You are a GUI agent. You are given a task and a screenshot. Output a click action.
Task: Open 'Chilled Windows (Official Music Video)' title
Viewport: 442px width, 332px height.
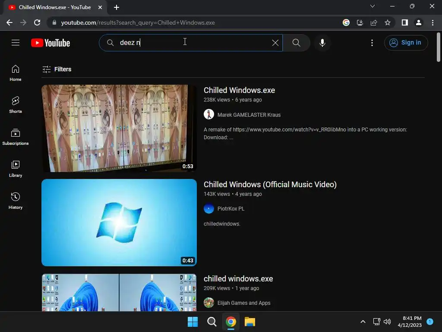(x=270, y=185)
